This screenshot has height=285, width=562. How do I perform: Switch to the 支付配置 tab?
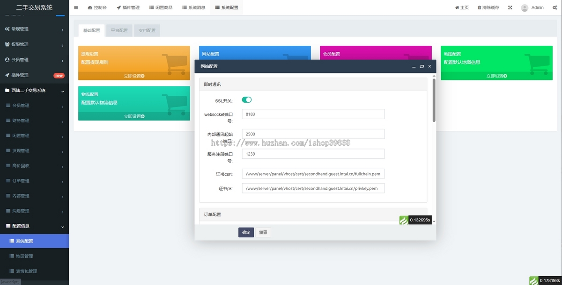tap(147, 30)
